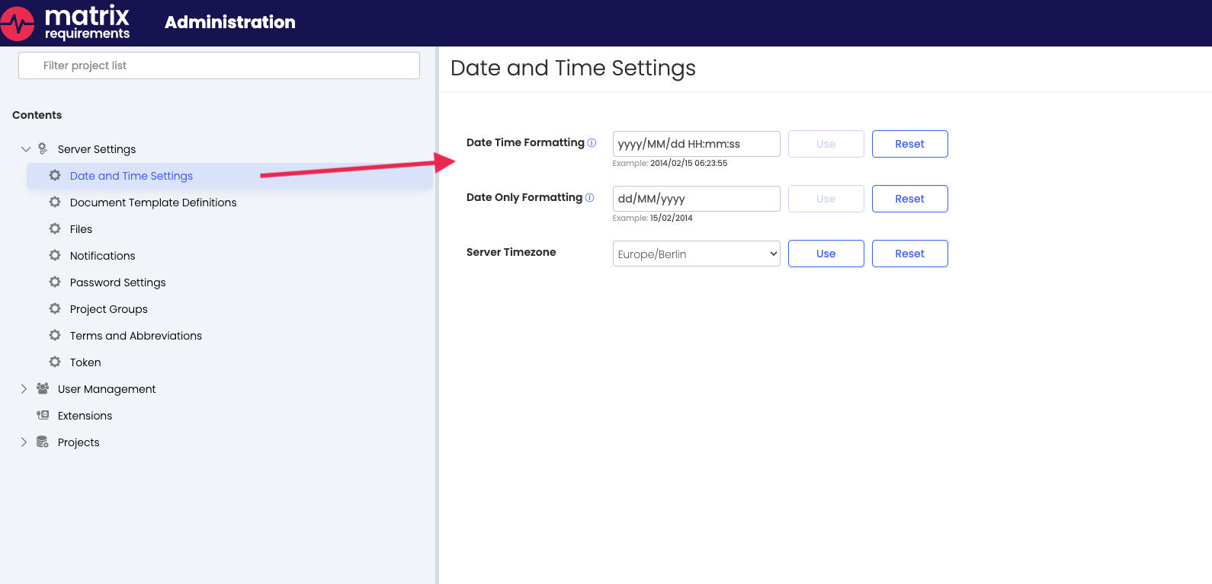Click Use for Server Timezone
The image size is (1212, 584).
[826, 254]
